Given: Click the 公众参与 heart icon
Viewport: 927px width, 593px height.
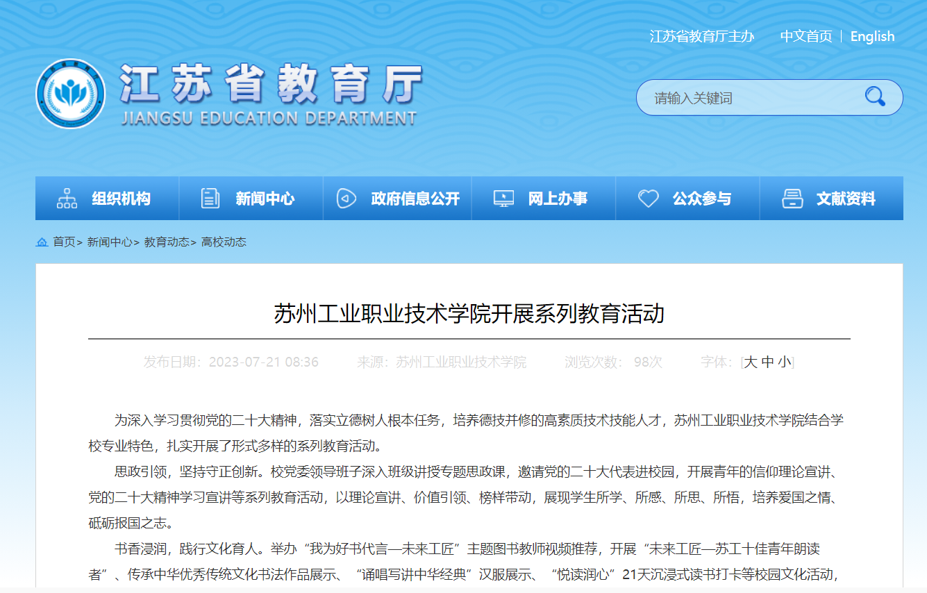Looking at the screenshot, I should [x=648, y=199].
